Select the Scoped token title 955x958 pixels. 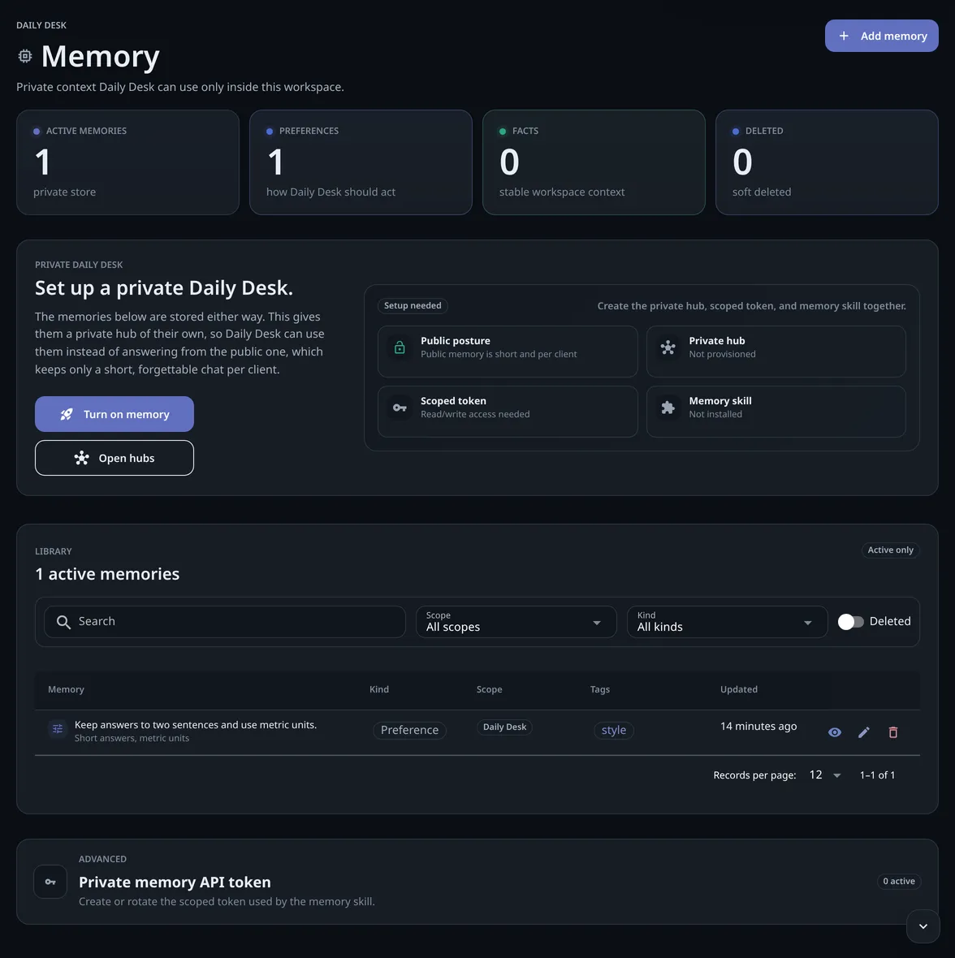tap(453, 401)
